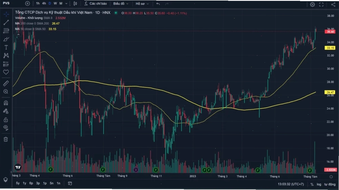Open the heart icons tool

point(6,72)
